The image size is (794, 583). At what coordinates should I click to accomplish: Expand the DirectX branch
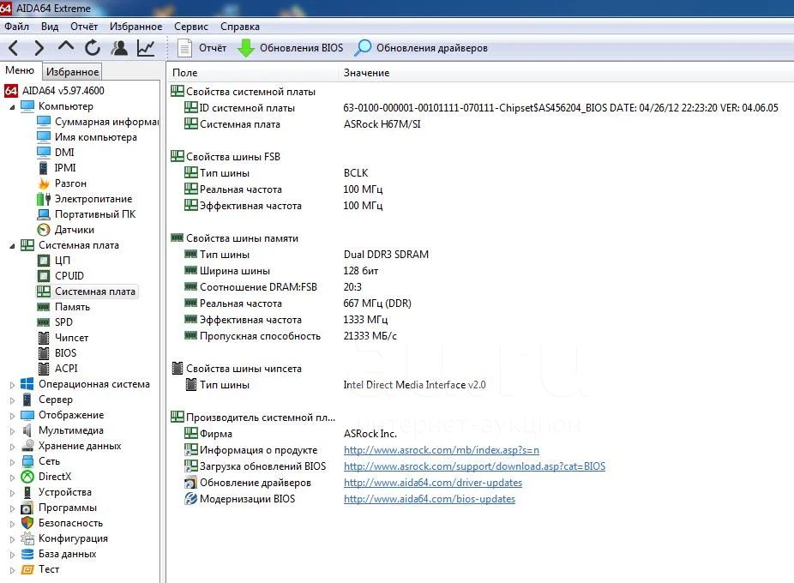point(12,478)
